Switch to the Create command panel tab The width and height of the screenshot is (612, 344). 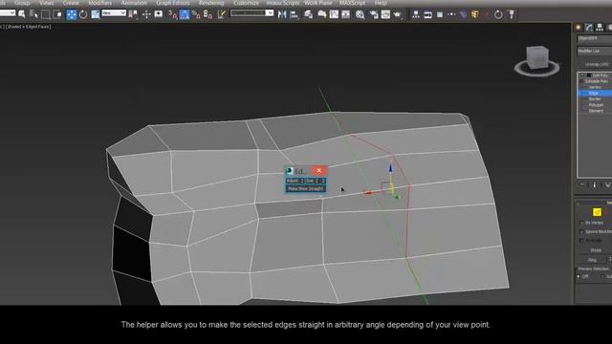pyautogui.click(x=579, y=28)
